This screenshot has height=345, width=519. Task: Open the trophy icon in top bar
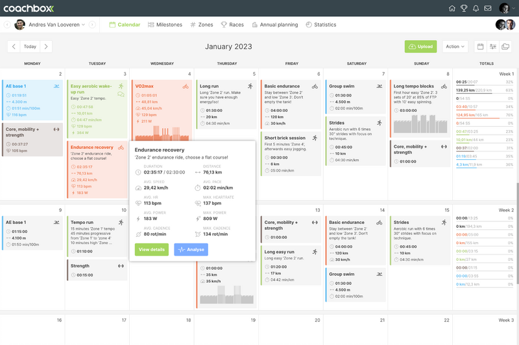464,8
